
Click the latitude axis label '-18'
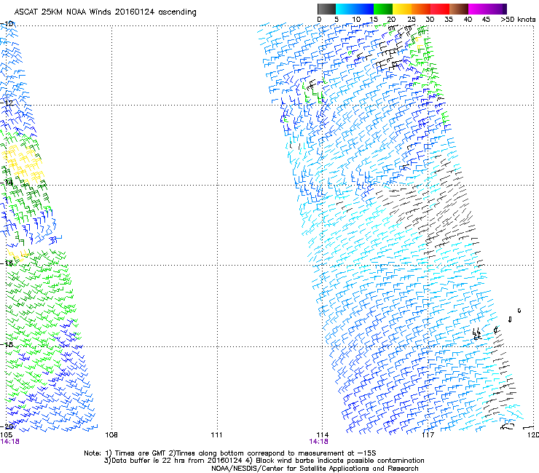[7, 344]
